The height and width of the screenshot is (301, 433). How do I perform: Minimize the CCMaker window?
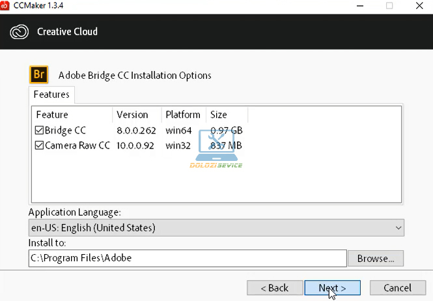tap(359, 6)
